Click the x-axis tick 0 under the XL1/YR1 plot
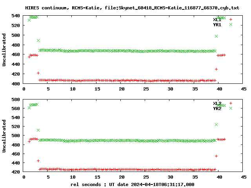 pyautogui.click(x=24, y=89)
